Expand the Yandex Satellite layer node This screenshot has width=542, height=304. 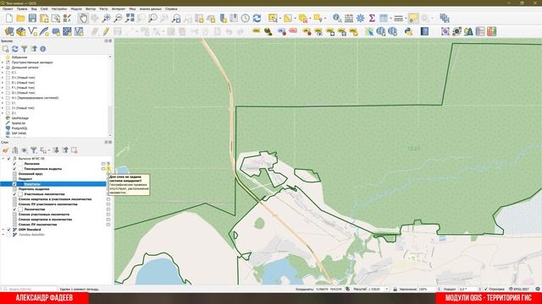[x=3, y=235]
